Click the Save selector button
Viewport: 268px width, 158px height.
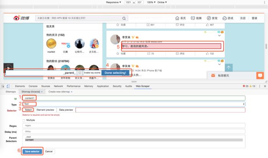coord(32,151)
